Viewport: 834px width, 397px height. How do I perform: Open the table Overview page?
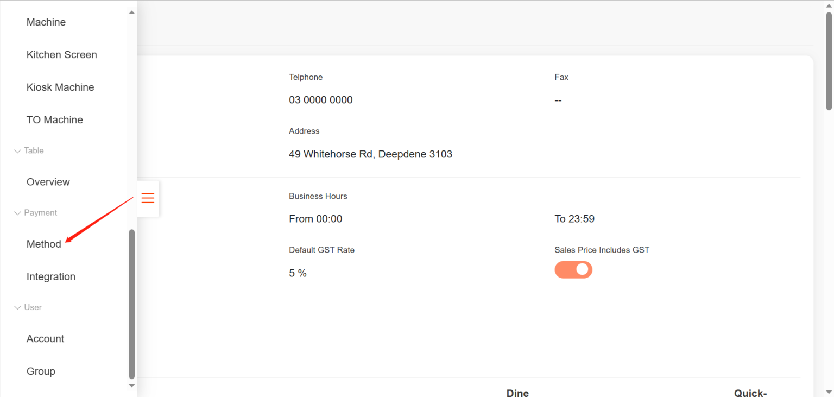click(x=48, y=181)
